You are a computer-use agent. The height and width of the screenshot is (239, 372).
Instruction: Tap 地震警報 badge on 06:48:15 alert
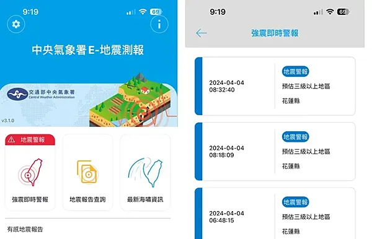295,202
